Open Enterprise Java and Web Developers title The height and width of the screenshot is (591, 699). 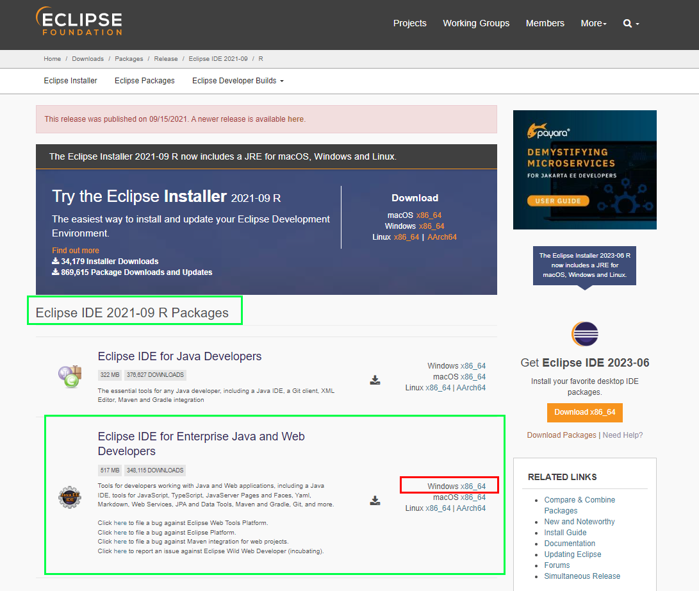point(201,444)
